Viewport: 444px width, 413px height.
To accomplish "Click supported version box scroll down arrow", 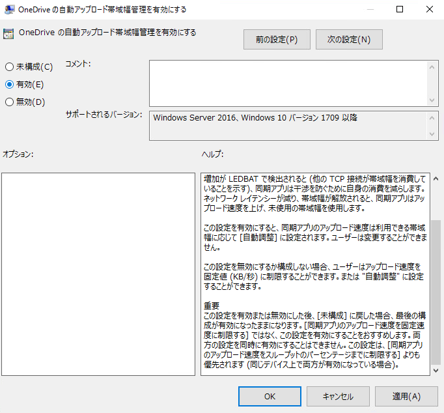I will click(x=432, y=134).
